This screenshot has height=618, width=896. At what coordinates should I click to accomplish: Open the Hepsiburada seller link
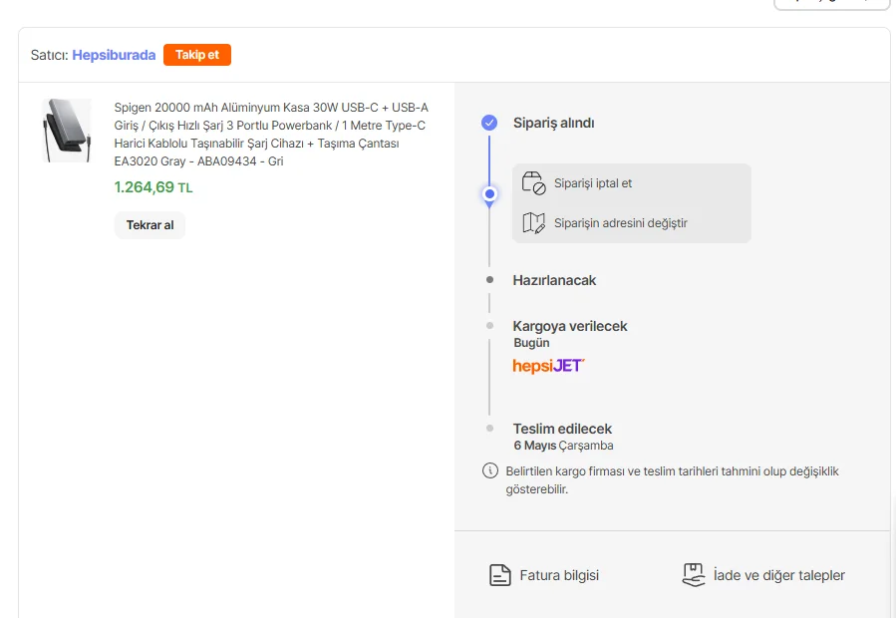[114, 55]
